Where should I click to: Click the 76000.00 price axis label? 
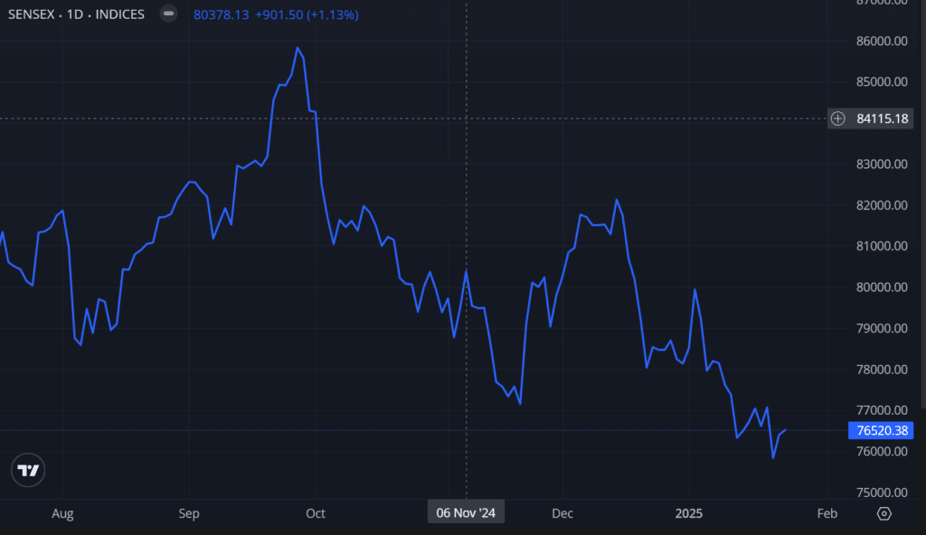882,451
